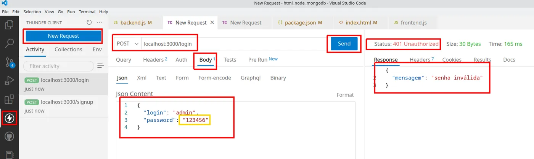Image resolution: width=534 pixels, height=159 pixels.
Task: Open the POST method dropdown
Action: (x=127, y=44)
